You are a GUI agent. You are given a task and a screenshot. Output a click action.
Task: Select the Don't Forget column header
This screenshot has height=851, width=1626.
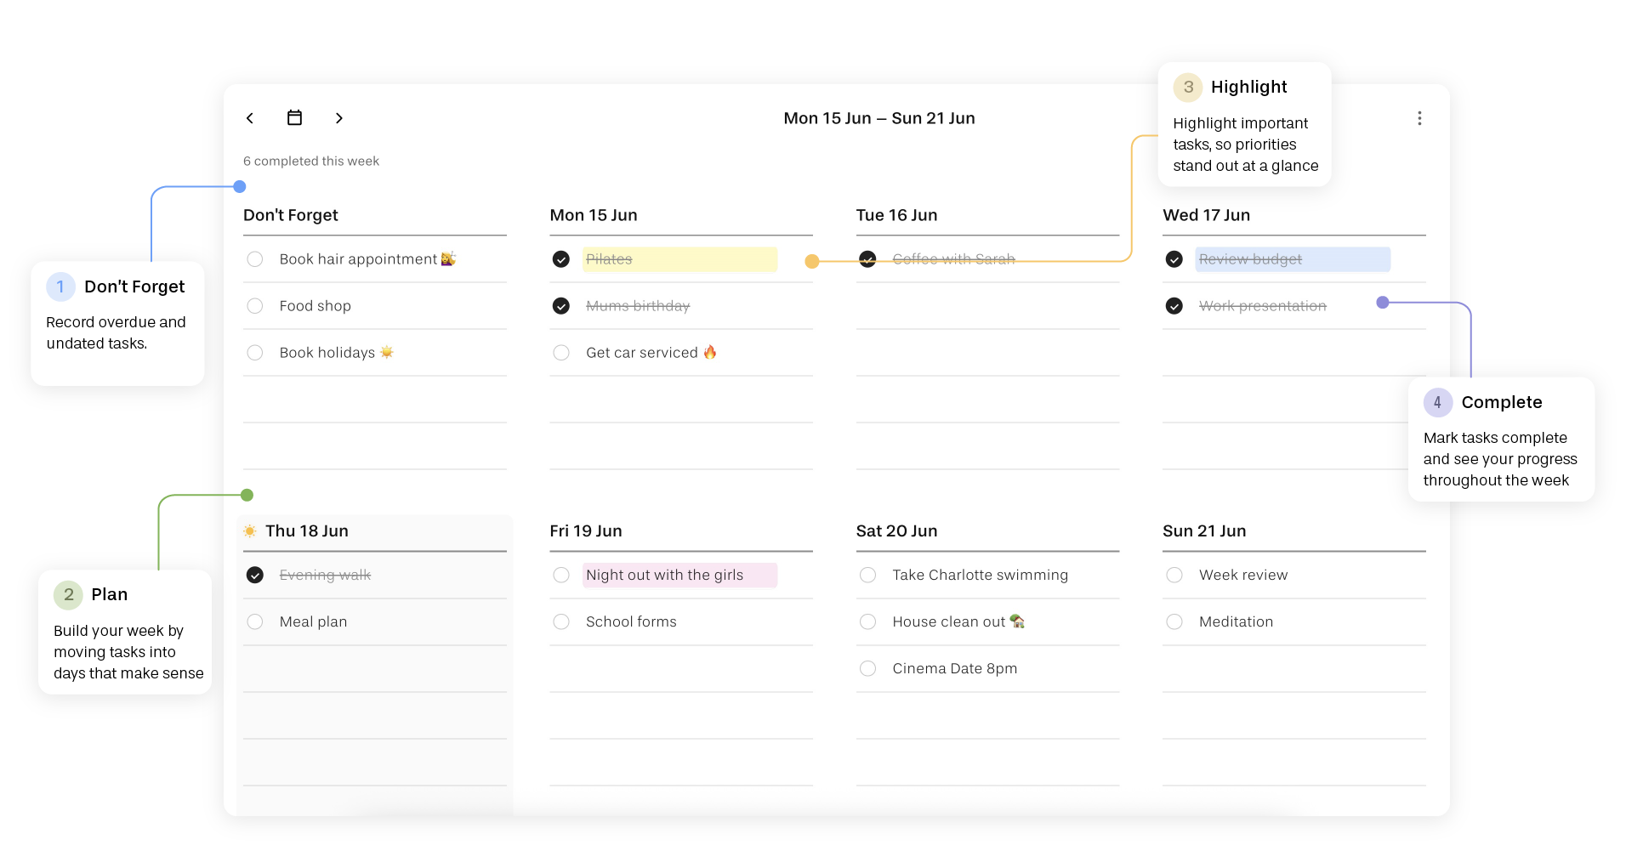[x=291, y=215]
